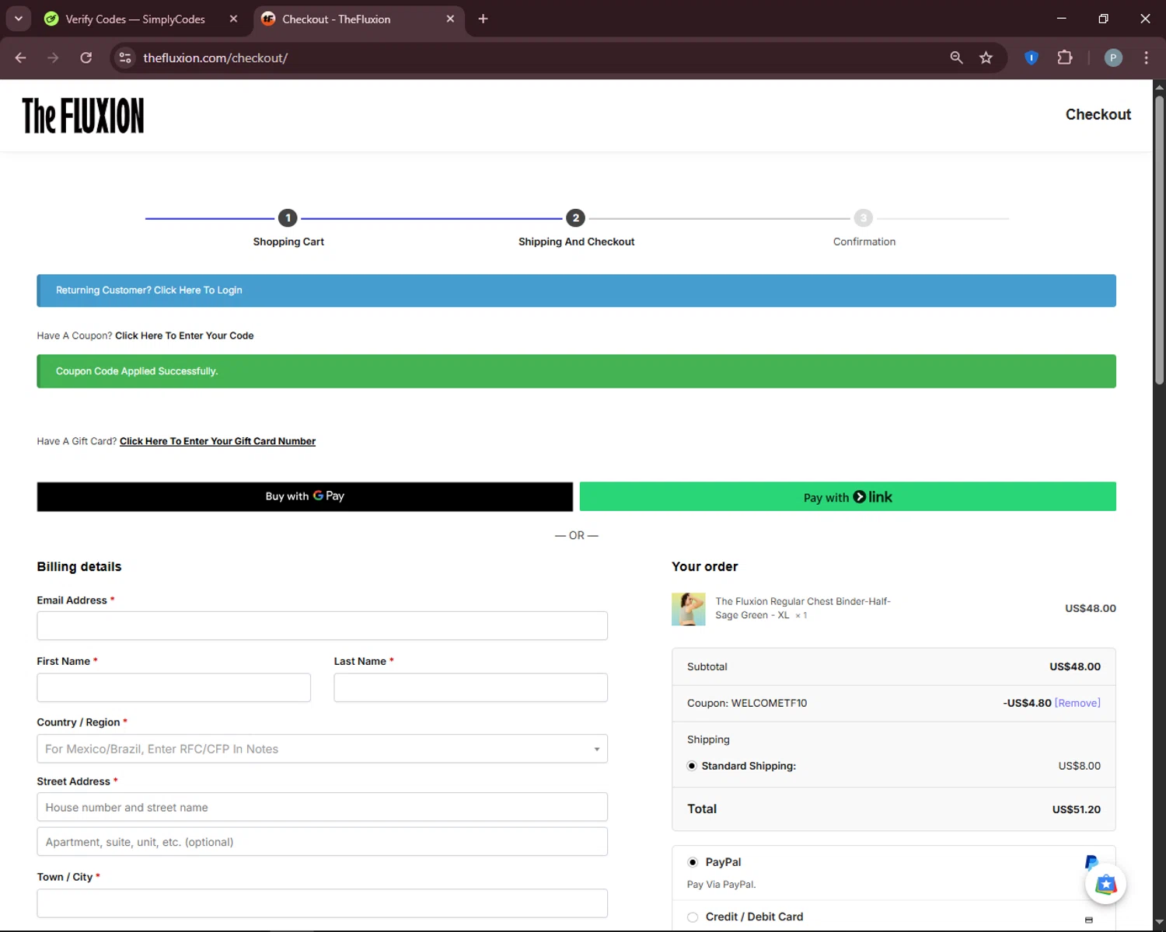The image size is (1166, 932).
Task: Click the Country / Region dropdown arrow
Action: (x=597, y=749)
